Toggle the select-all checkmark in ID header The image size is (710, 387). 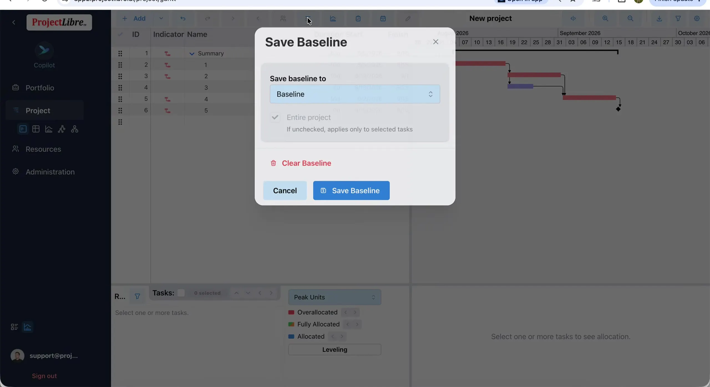coord(120,34)
